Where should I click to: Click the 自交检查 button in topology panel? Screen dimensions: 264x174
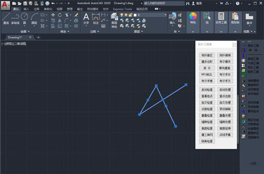click(x=207, y=103)
